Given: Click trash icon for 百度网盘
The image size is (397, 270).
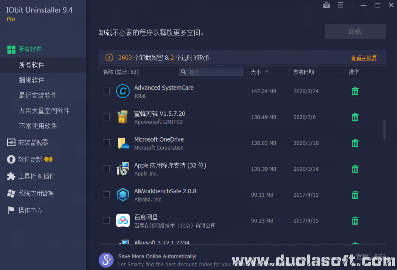Looking at the screenshot, I should pos(355,220).
